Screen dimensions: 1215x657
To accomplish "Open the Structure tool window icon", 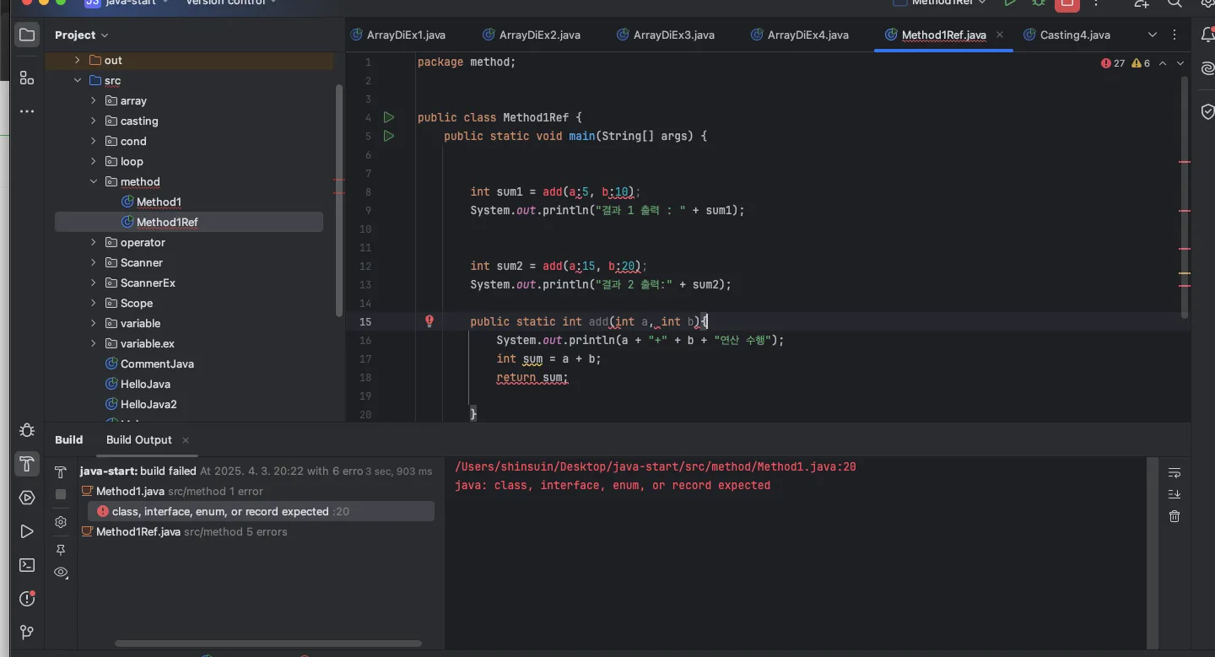I will pyautogui.click(x=27, y=78).
